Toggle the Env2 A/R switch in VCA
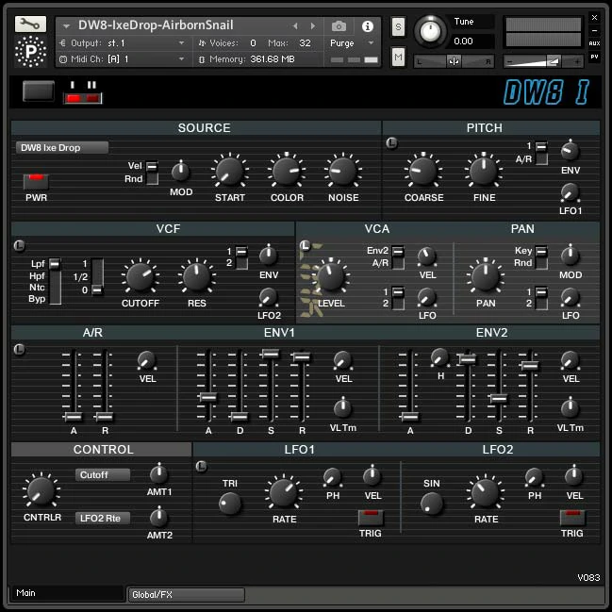Screen dimensions: 612x612 click(398, 256)
